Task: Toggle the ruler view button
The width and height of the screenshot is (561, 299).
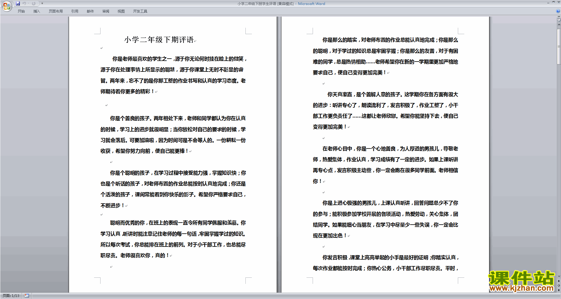Action: (x=559, y=20)
